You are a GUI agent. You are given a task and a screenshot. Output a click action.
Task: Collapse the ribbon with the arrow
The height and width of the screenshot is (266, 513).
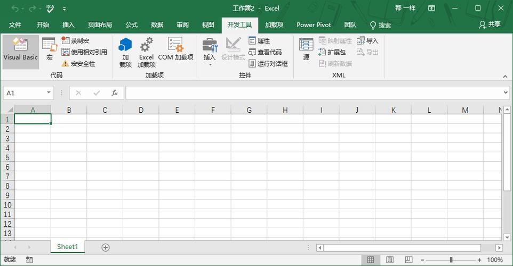[505, 76]
